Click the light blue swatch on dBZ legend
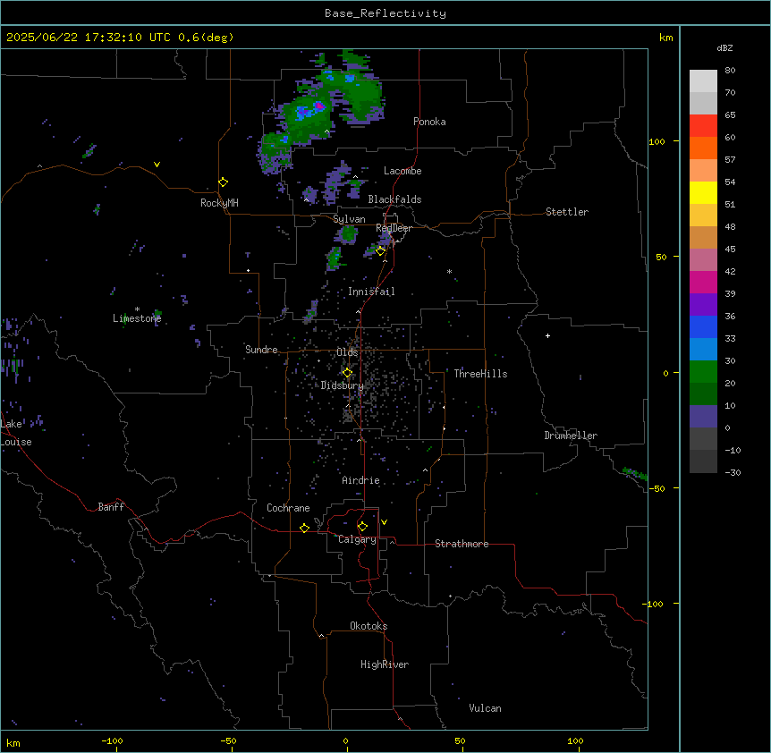The image size is (771, 753). click(x=703, y=349)
